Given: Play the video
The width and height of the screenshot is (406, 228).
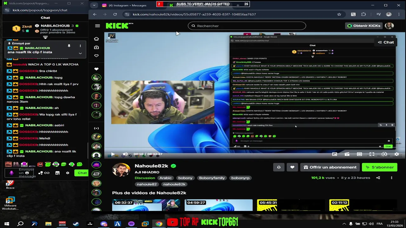Looking at the screenshot, I should click(x=113, y=154).
